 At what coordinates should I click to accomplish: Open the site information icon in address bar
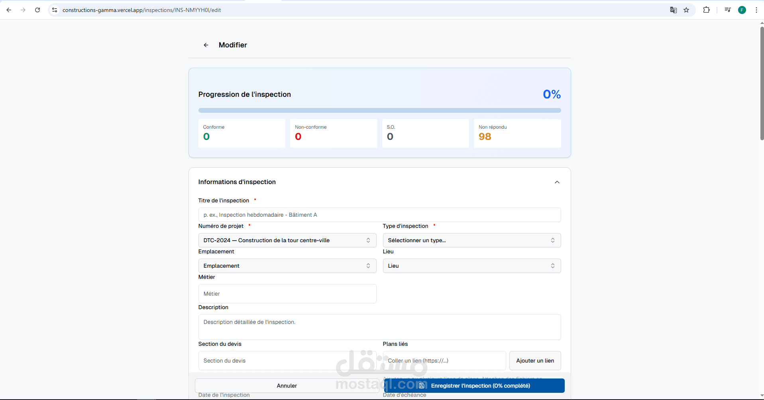(x=55, y=10)
